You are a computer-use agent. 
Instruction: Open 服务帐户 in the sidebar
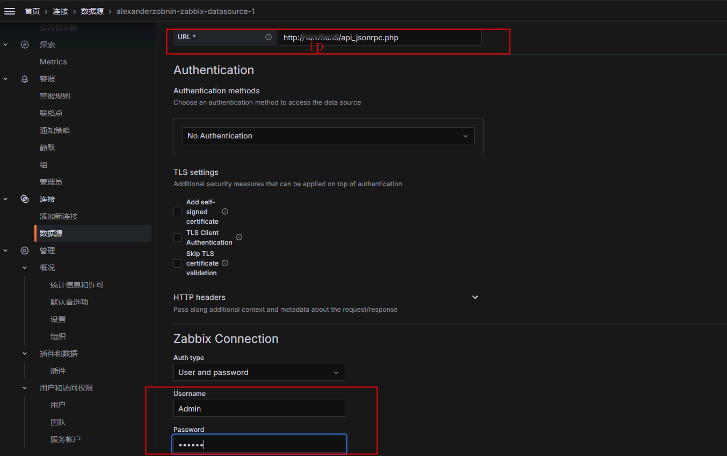point(66,439)
